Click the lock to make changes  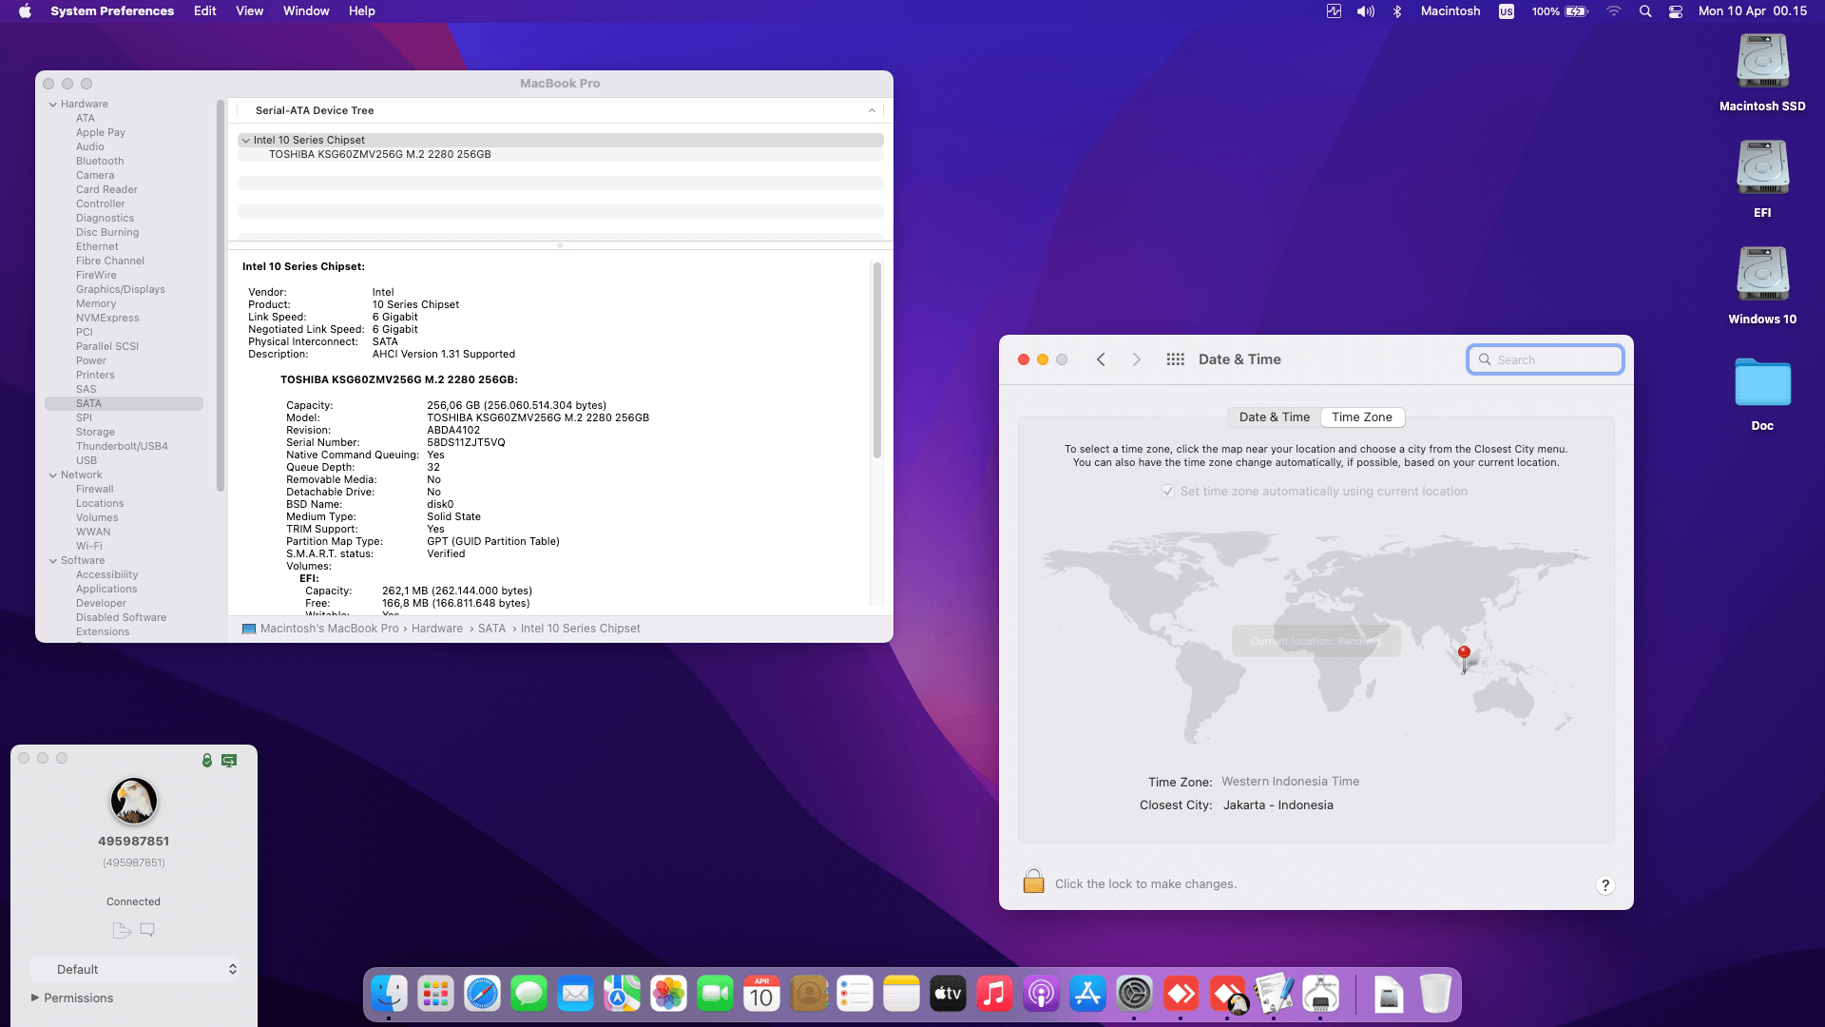click(1033, 882)
